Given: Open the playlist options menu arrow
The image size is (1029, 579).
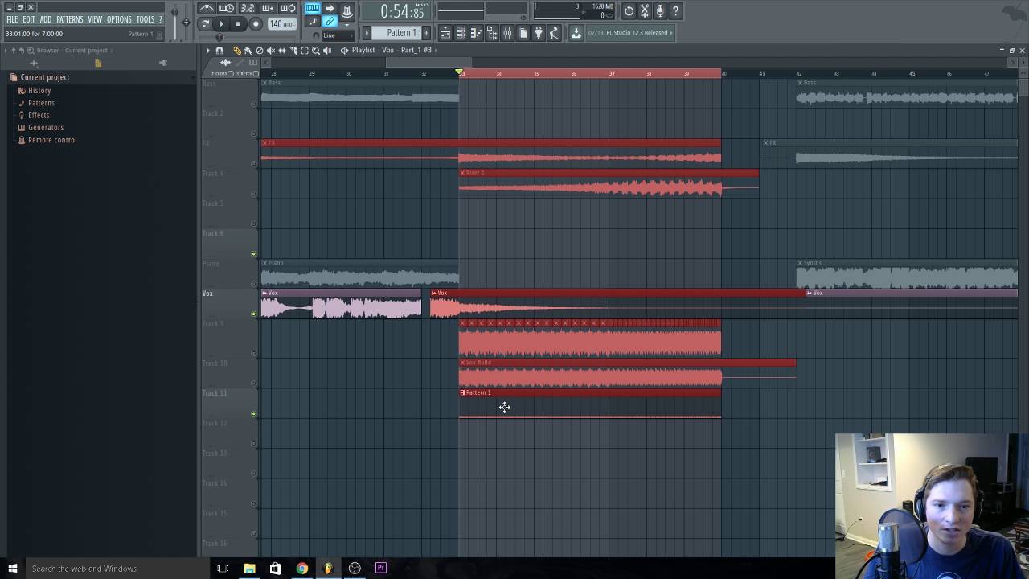Looking at the screenshot, I should (208, 51).
